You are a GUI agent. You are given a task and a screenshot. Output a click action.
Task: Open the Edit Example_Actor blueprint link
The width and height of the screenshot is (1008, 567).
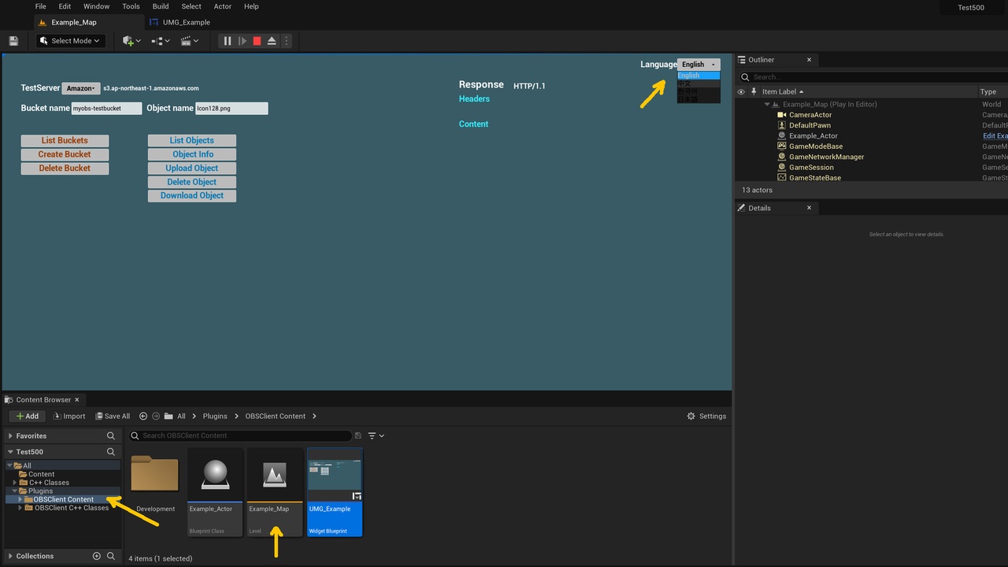[x=995, y=136]
